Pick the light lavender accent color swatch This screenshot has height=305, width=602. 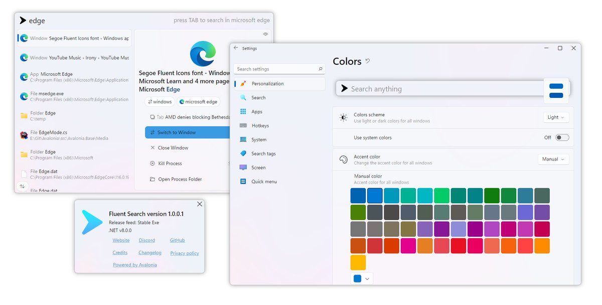coord(459,229)
